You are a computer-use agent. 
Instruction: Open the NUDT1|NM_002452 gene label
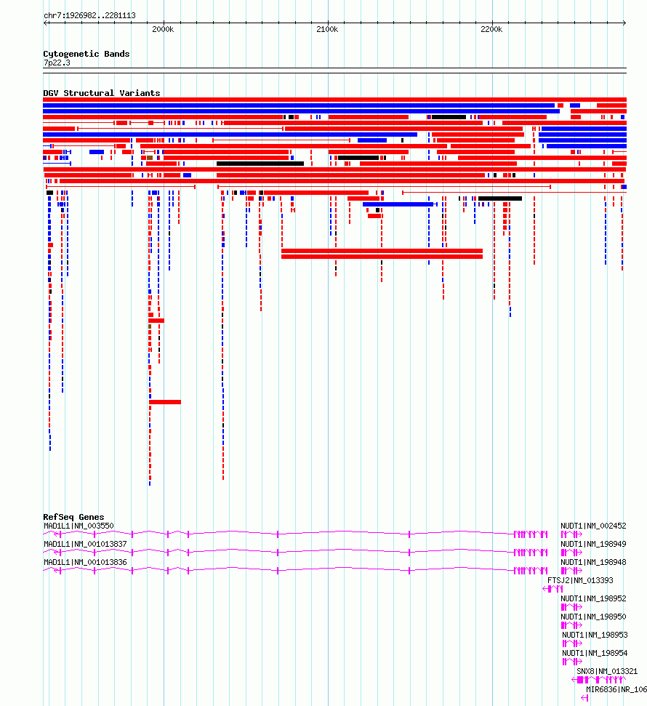click(593, 526)
